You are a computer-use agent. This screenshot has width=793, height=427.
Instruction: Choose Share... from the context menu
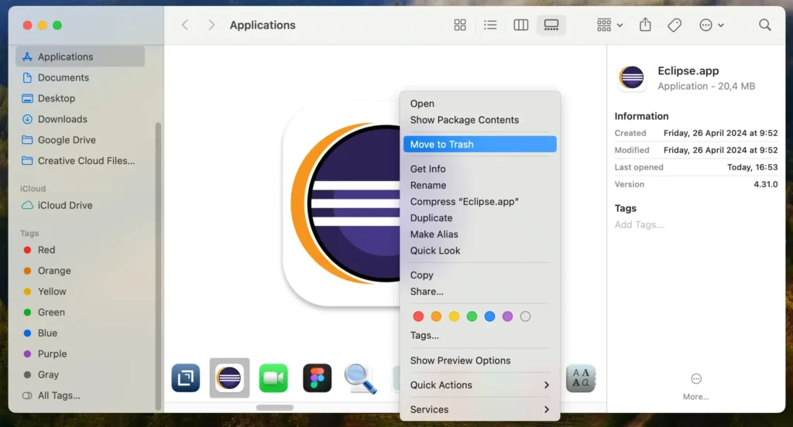(x=480, y=291)
